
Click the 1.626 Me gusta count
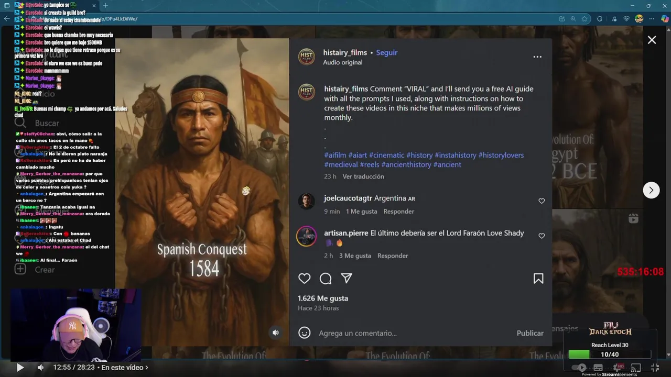pyautogui.click(x=323, y=298)
